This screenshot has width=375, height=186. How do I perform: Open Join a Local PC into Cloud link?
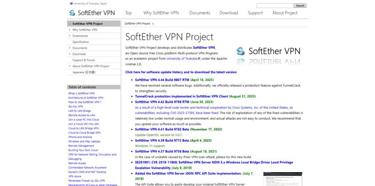[x=83, y=119]
